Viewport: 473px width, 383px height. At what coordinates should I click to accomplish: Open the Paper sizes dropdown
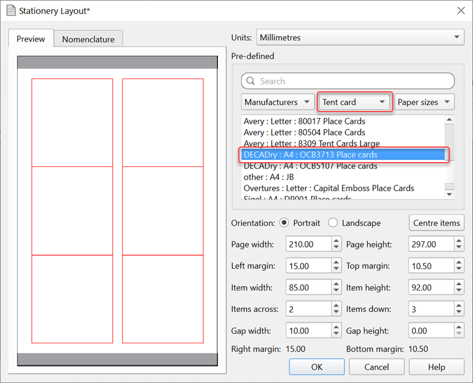tap(424, 101)
